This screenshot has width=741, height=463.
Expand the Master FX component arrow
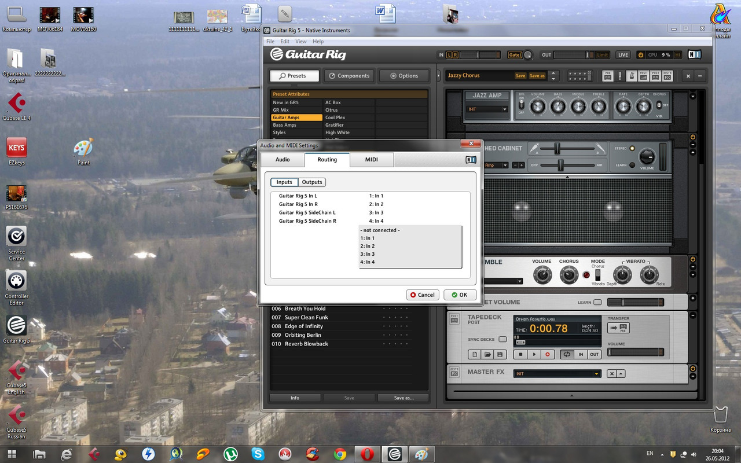(x=621, y=374)
